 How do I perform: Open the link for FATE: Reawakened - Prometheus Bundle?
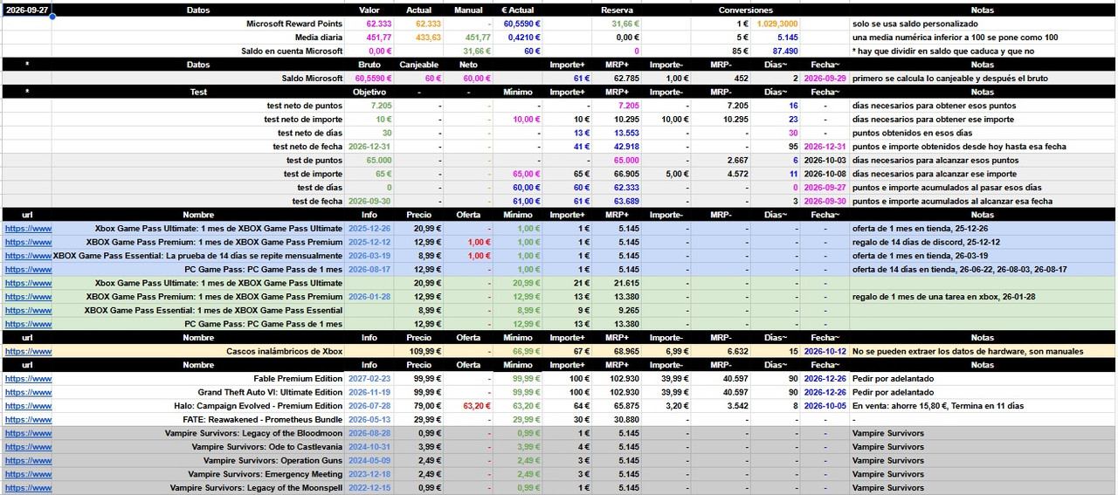click(x=28, y=420)
